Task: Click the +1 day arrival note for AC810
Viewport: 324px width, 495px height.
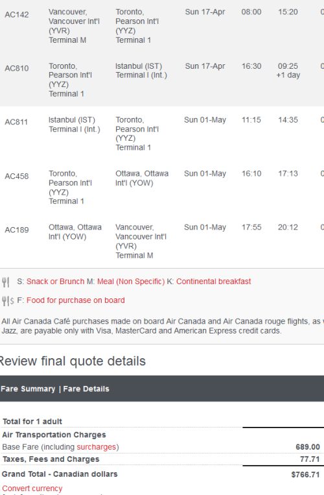Action: (288, 75)
